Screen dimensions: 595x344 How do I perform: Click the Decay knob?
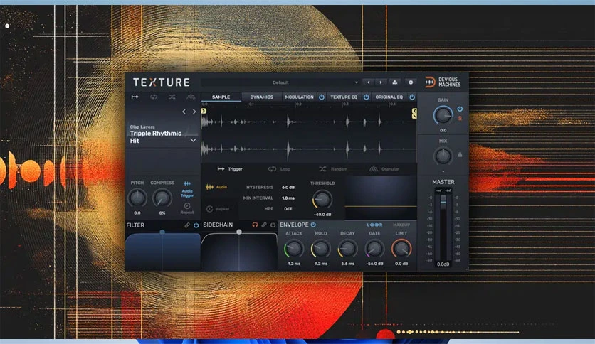click(x=347, y=249)
